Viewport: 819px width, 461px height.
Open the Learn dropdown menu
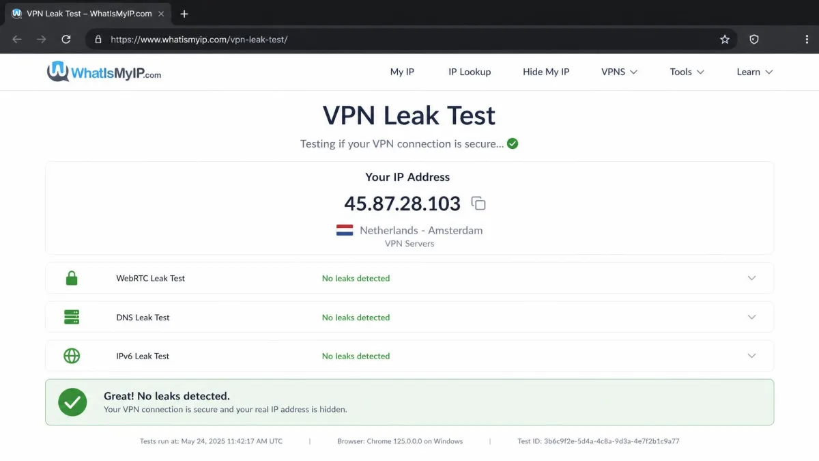755,72
